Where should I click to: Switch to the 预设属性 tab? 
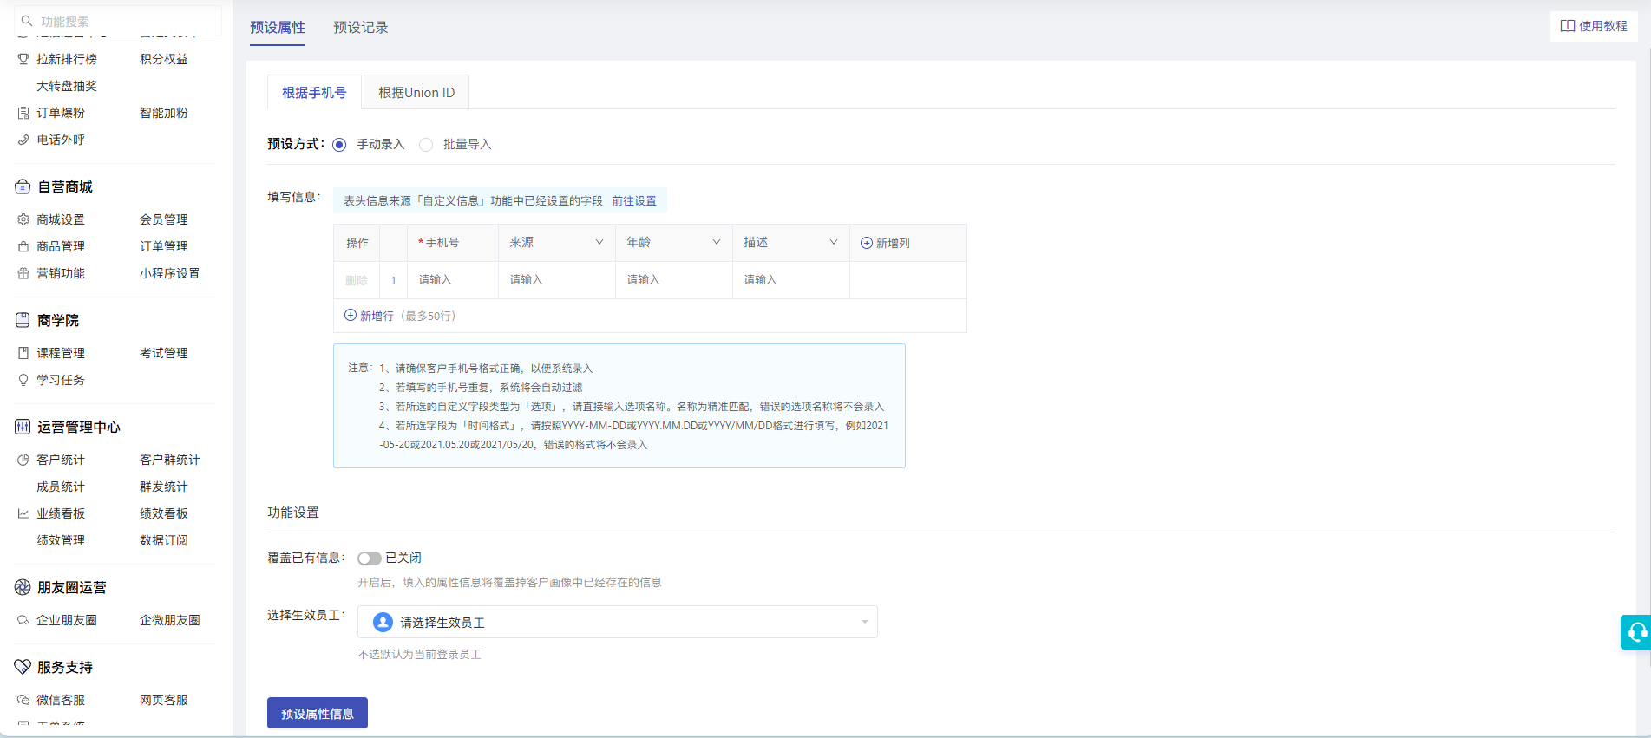point(278,28)
